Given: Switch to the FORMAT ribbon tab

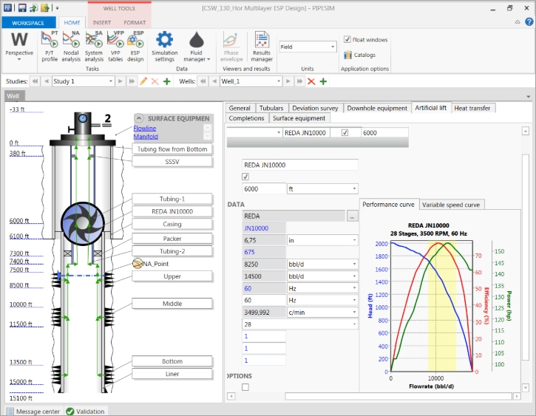Looking at the screenshot, I should [135, 23].
